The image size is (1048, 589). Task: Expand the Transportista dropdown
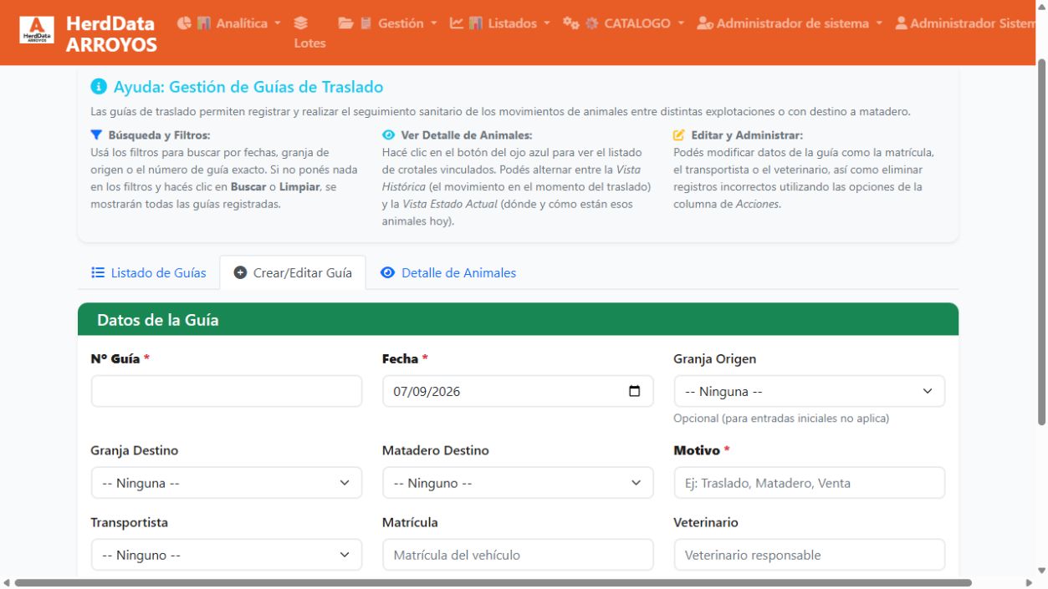click(226, 555)
